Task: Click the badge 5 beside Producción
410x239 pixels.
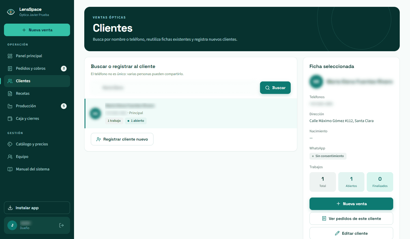Action: (64, 106)
